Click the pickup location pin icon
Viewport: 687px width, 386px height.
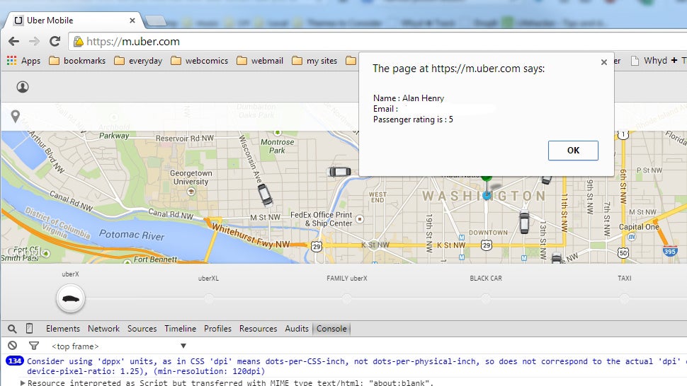tap(16, 116)
